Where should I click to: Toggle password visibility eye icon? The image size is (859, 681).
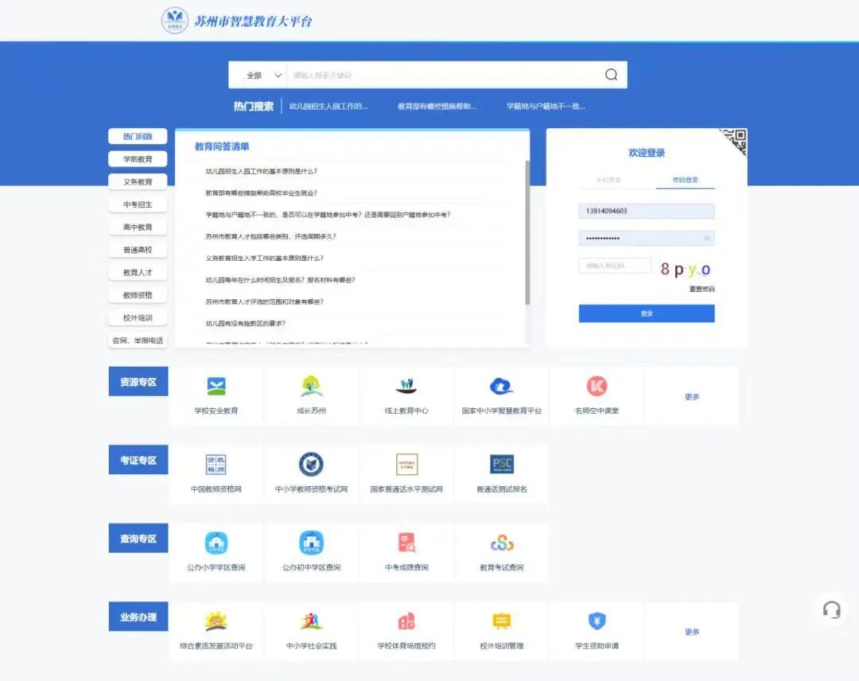[x=706, y=239]
